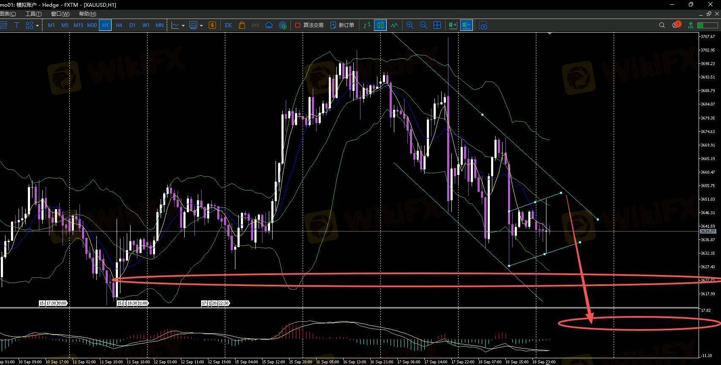Expand the chart templates dropdown arrow
721x365 pixels.
[x=201, y=26]
